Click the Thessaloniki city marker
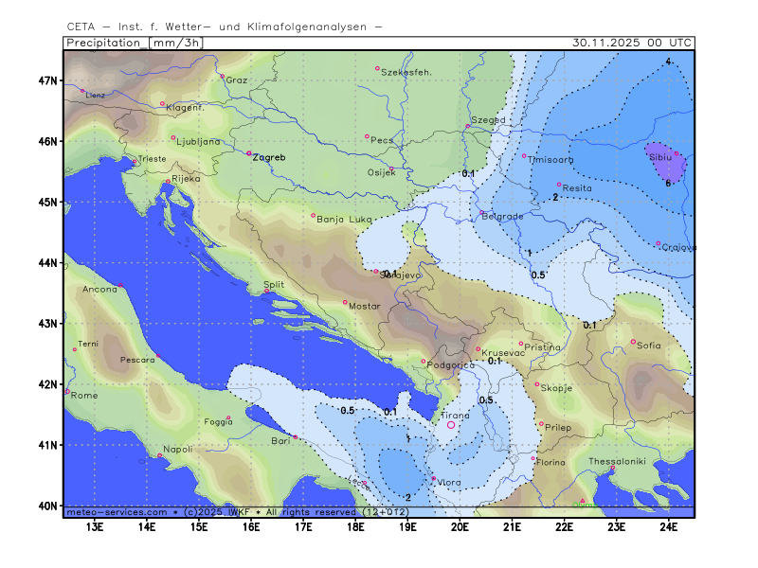This screenshot has width=758, height=568. [x=613, y=468]
